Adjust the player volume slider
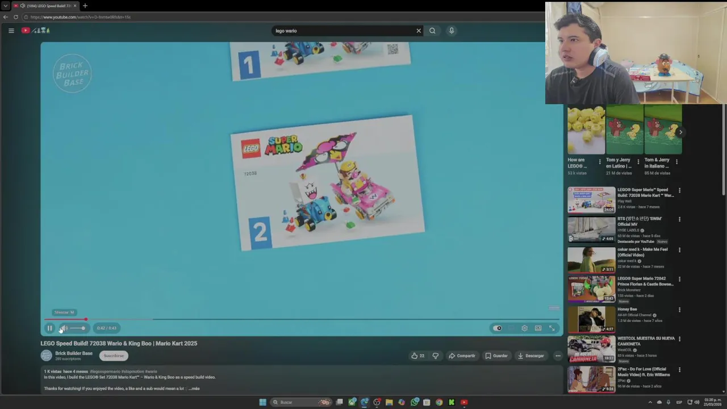The width and height of the screenshot is (727, 409). (78, 328)
